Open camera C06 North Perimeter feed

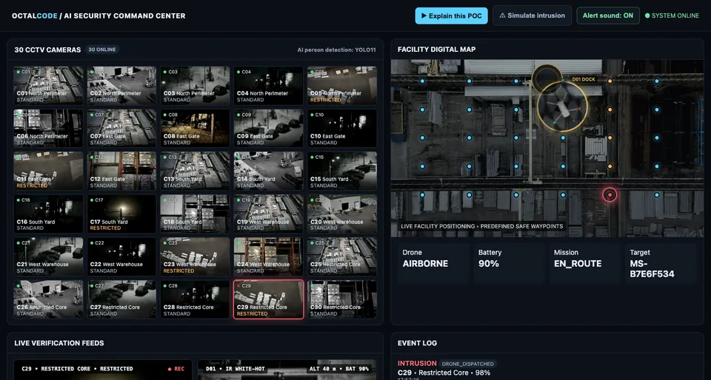click(49, 128)
